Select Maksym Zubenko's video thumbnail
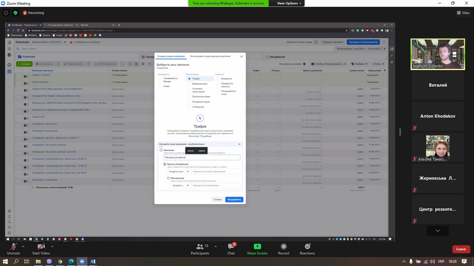 tap(438, 54)
